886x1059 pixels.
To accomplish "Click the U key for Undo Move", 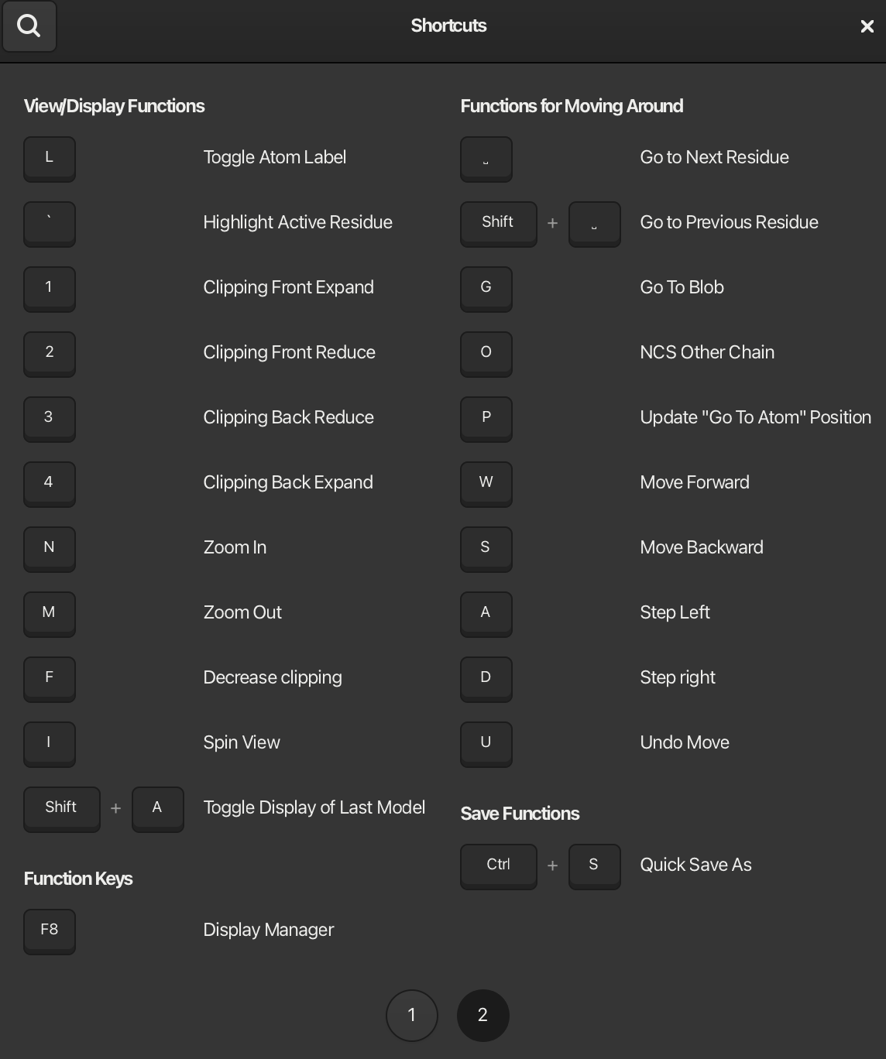I will point(486,743).
